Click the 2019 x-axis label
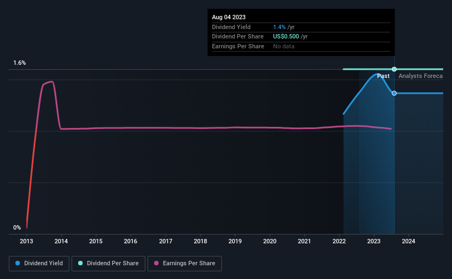 click(235, 241)
